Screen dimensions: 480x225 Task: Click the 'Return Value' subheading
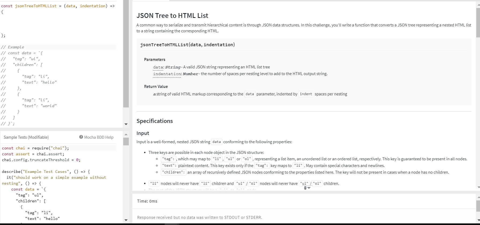[x=156, y=86]
